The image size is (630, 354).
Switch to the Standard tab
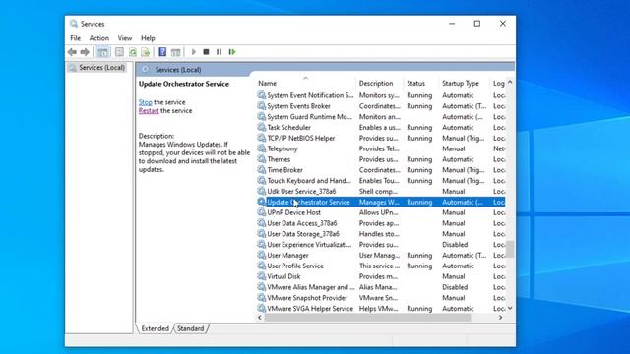(x=190, y=328)
